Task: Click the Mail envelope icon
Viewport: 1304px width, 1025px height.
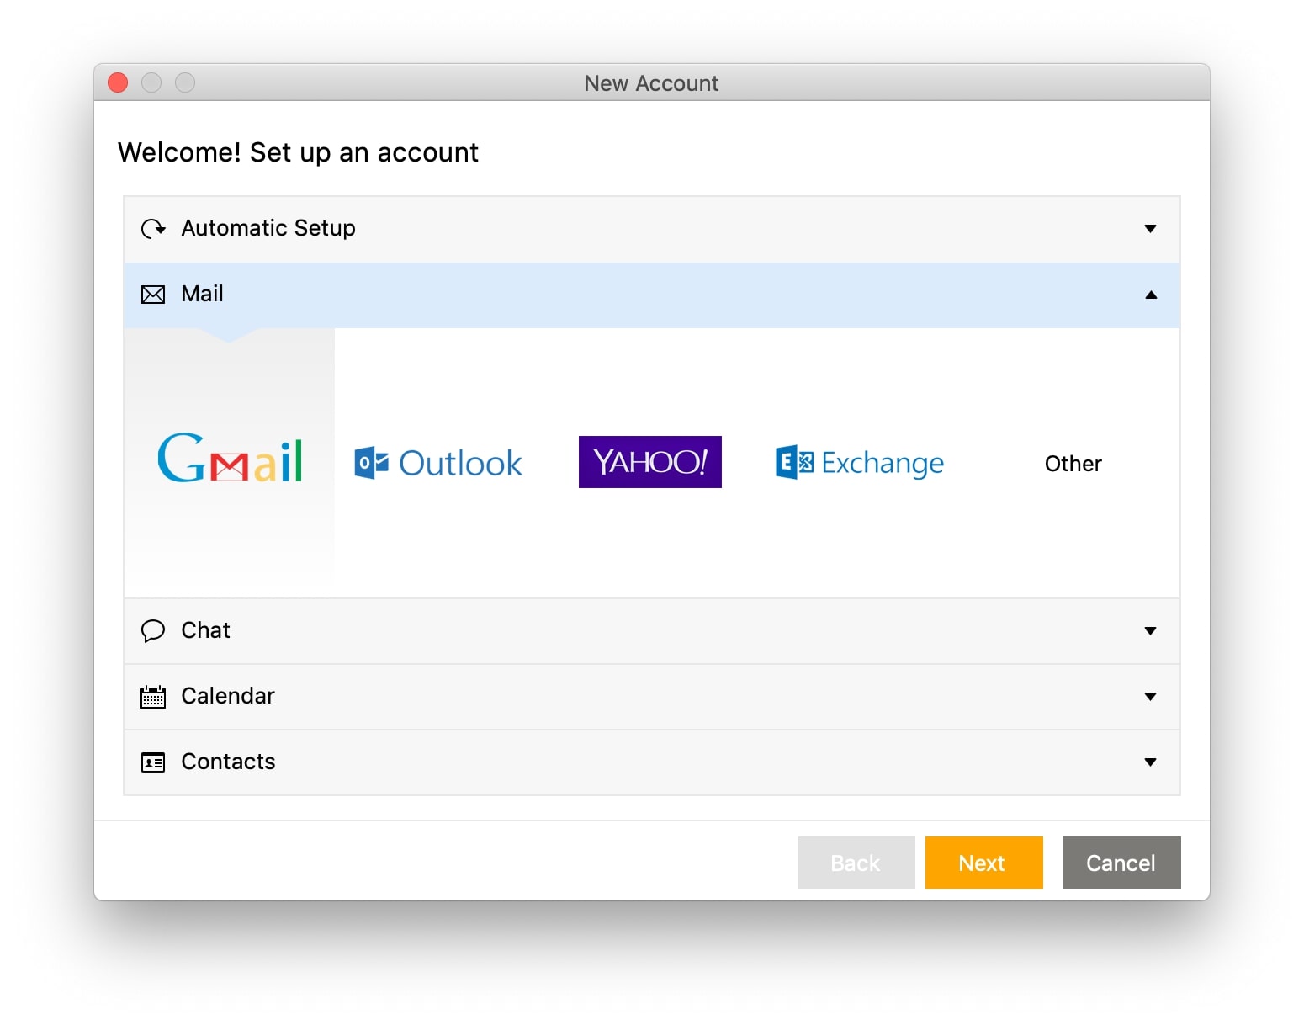Action: tap(153, 295)
